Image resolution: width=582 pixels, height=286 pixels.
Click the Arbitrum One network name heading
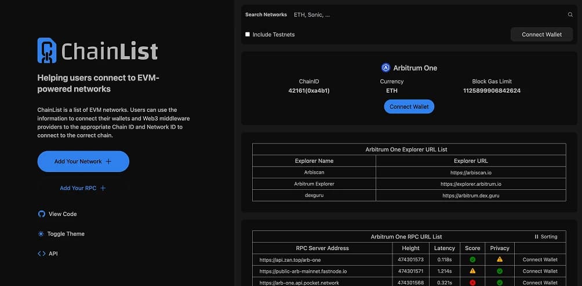[415, 68]
